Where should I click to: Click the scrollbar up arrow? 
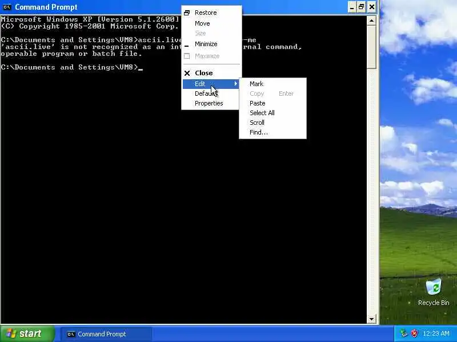pyautogui.click(x=371, y=21)
